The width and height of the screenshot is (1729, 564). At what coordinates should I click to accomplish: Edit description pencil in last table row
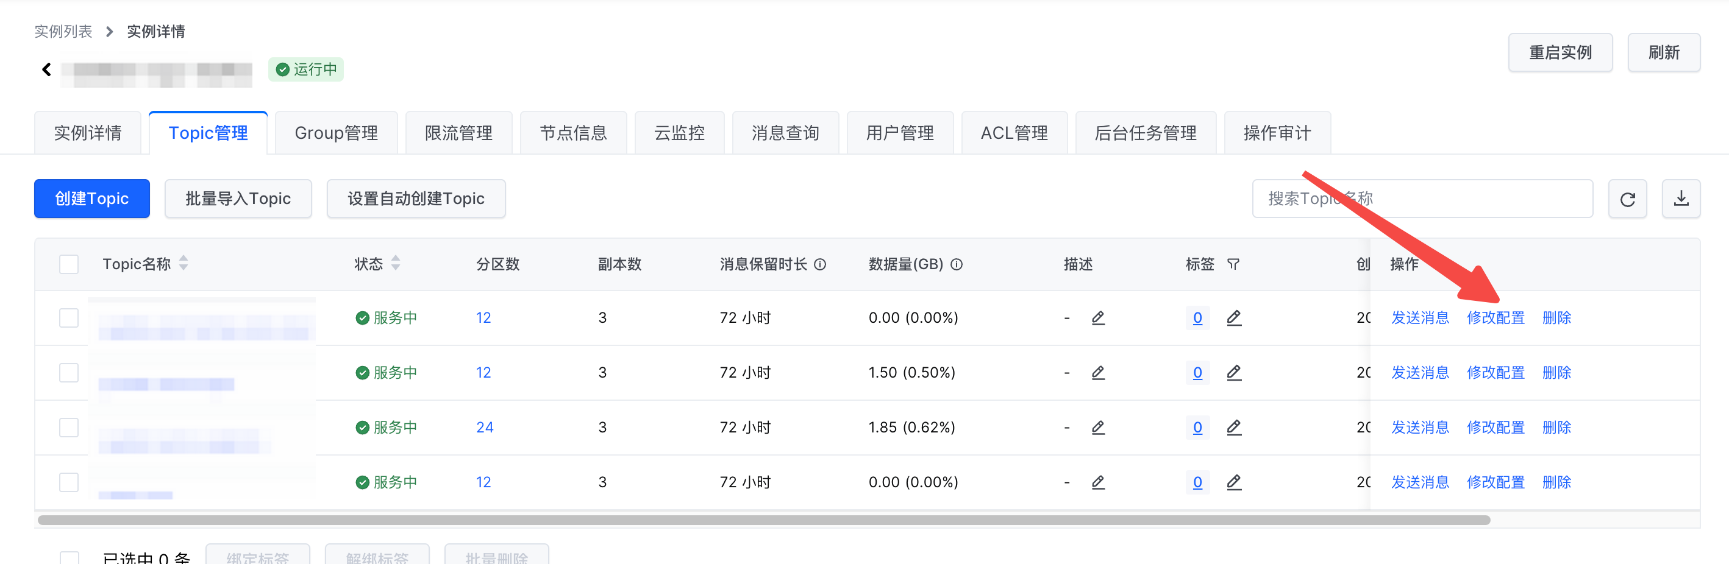1098,482
